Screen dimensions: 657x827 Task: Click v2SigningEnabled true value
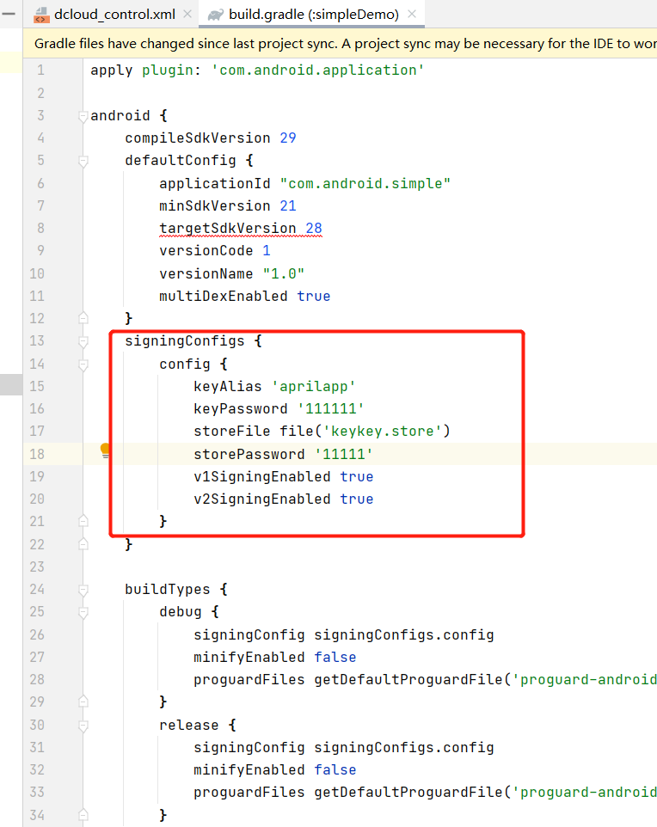point(357,499)
